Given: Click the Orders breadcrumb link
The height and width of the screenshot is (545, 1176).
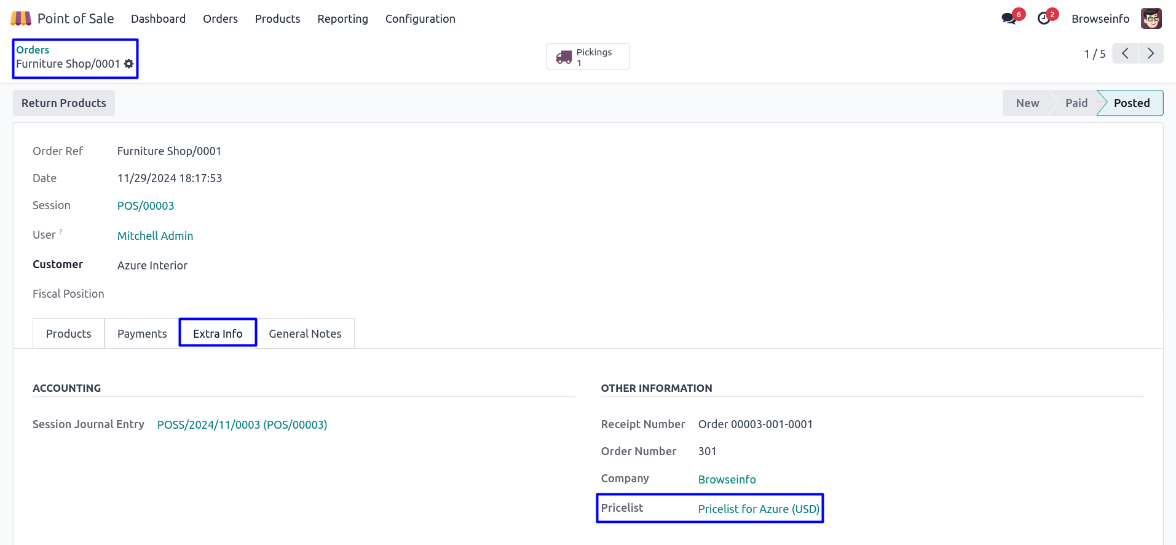Looking at the screenshot, I should [x=33, y=50].
